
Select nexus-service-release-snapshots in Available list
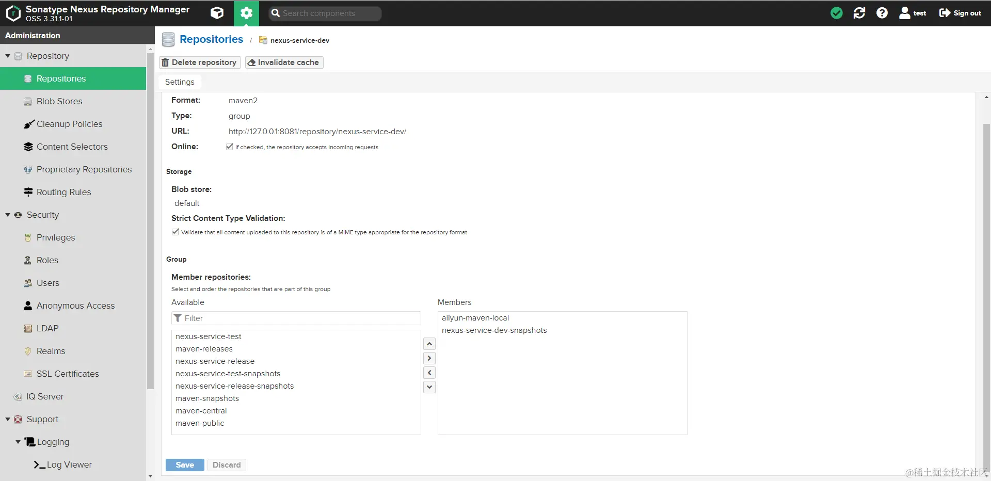pos(296,386)
